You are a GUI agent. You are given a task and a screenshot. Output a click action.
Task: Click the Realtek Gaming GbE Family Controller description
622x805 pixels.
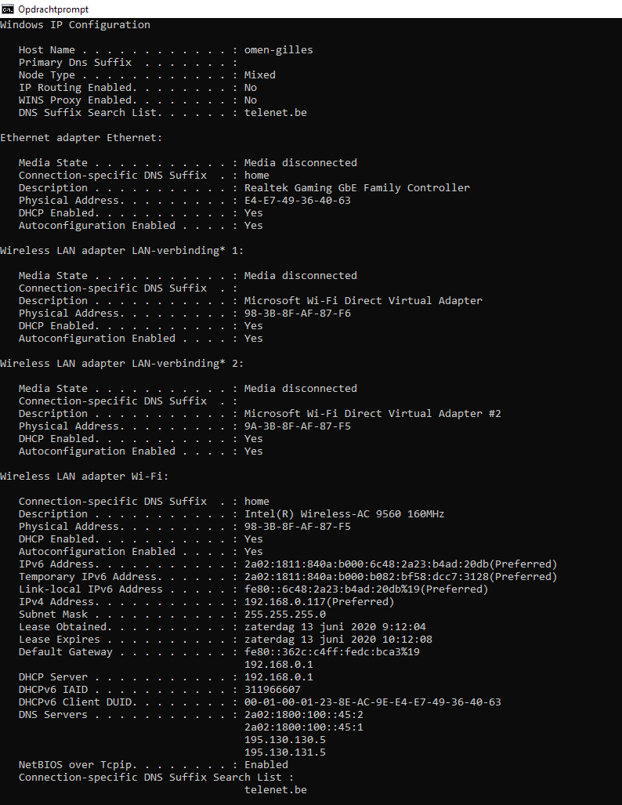pyautogui.click(x=356, y=188)
